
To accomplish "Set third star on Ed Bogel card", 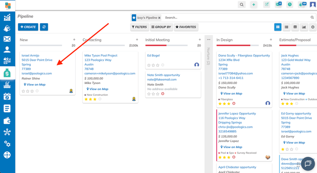I will pos(158,65).
